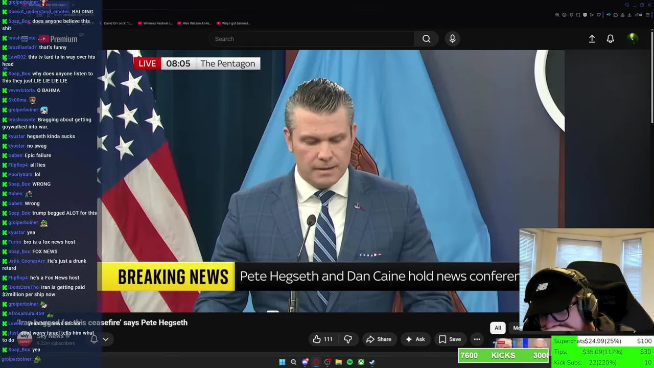Open File Explorer from the taskbar
Image resolution: width=654 pixels, height=368 pixels.
coord(338,362)
